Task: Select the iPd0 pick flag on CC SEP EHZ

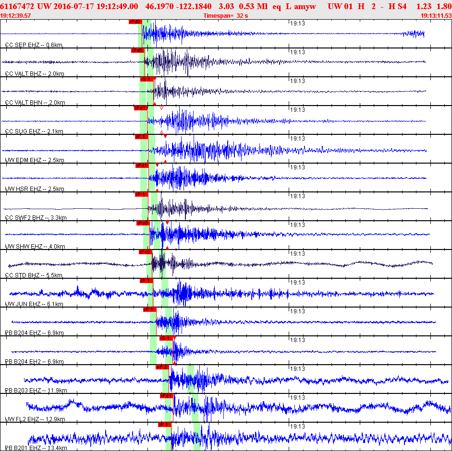Action: (x=135, y=22)
